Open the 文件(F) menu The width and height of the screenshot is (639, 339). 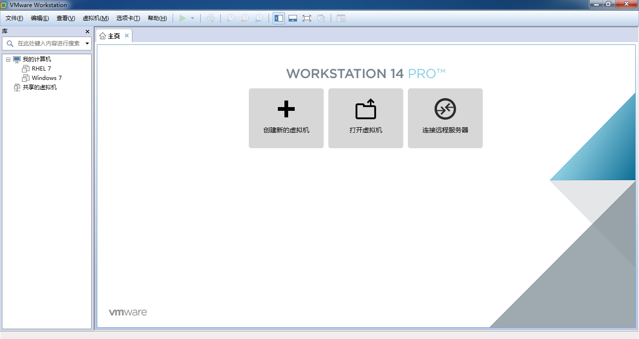tap(15, 18)
